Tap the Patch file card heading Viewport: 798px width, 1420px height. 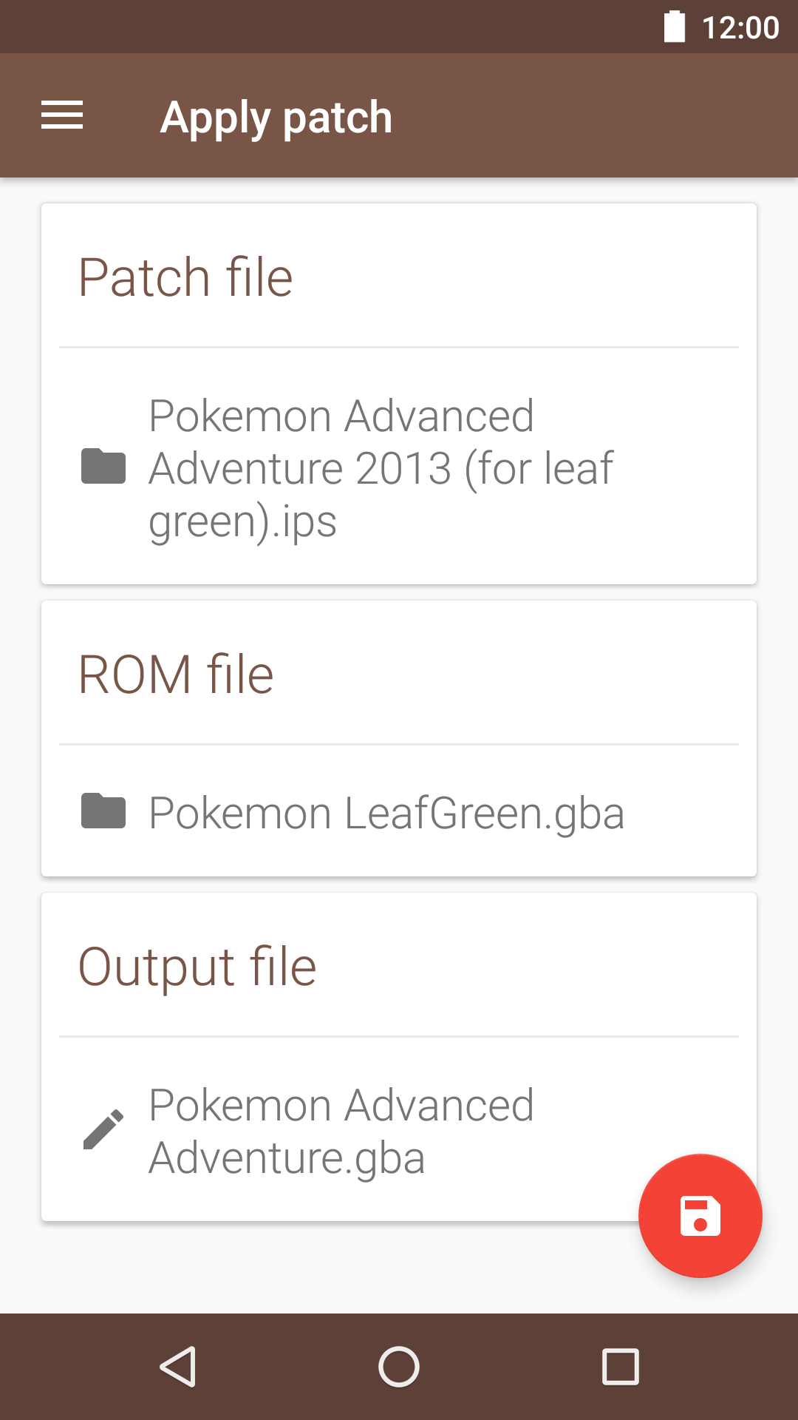click(185, 277)
